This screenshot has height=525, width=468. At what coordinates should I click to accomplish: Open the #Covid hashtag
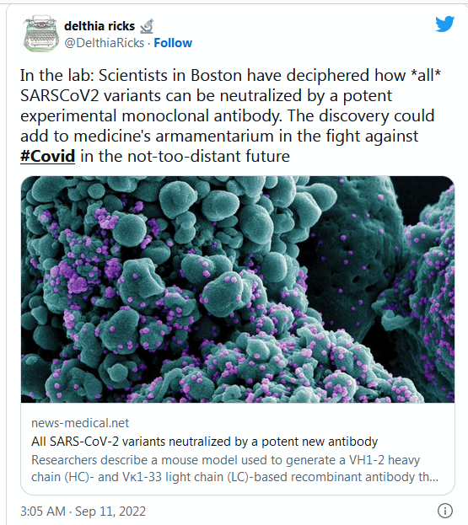[47, 157]
